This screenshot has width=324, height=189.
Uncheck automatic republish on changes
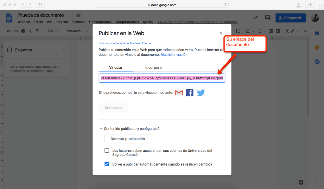tap(107, 164)
